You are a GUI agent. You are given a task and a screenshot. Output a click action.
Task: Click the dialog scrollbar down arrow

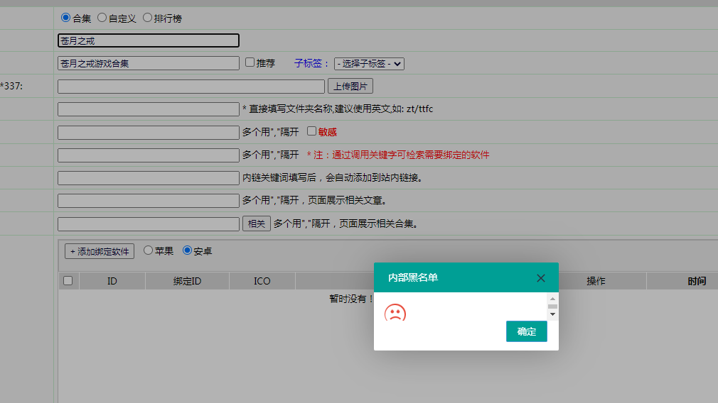(x=552, y=314)
